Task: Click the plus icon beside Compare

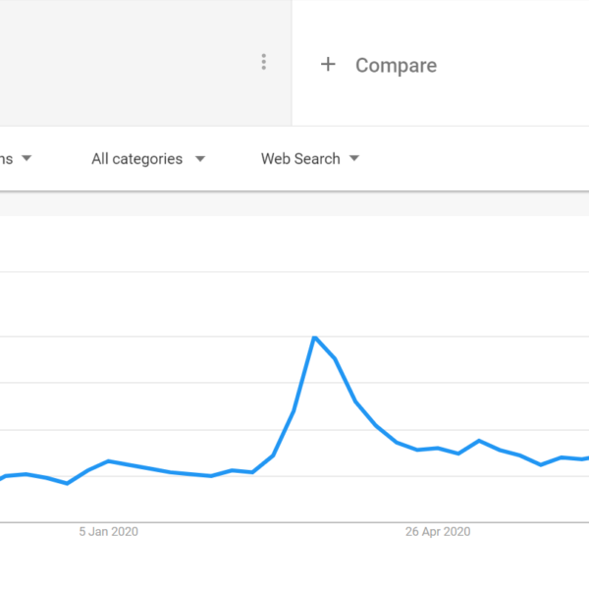Action: pyautogui.click(x=328, y=65)
